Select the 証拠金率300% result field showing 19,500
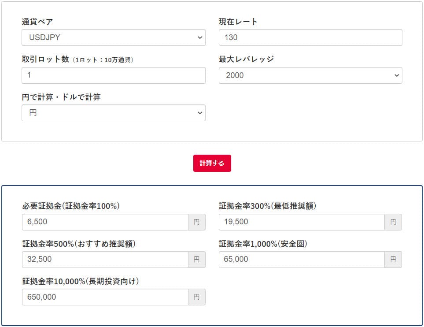Viewport: 424px width, 327px height. pyautogui.click(x=301, y=222)
